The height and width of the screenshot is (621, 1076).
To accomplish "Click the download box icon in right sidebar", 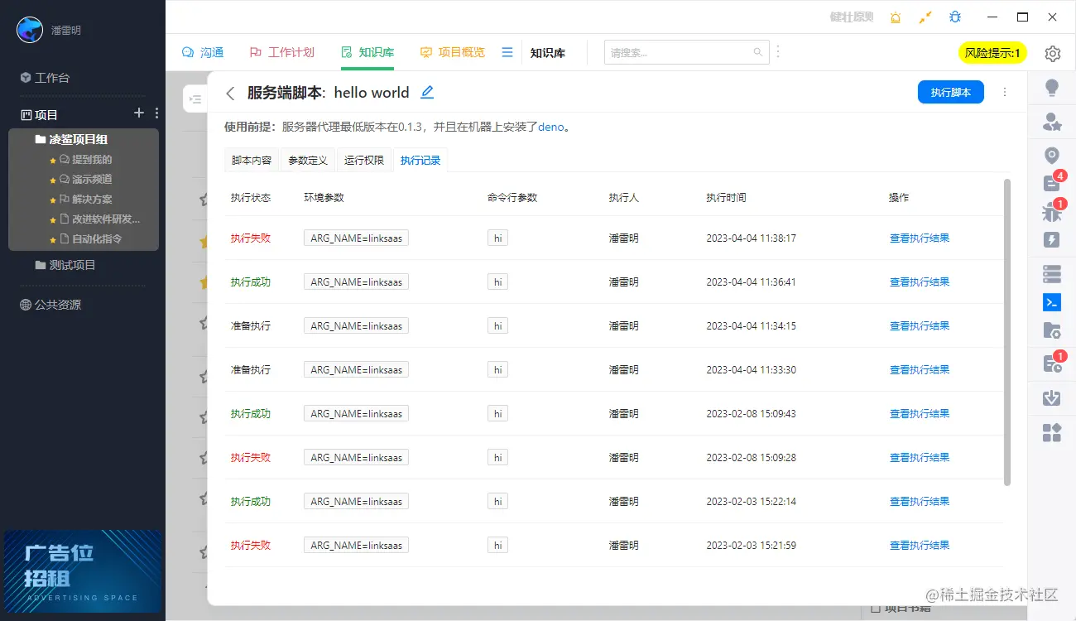I will pos(1052,398).
